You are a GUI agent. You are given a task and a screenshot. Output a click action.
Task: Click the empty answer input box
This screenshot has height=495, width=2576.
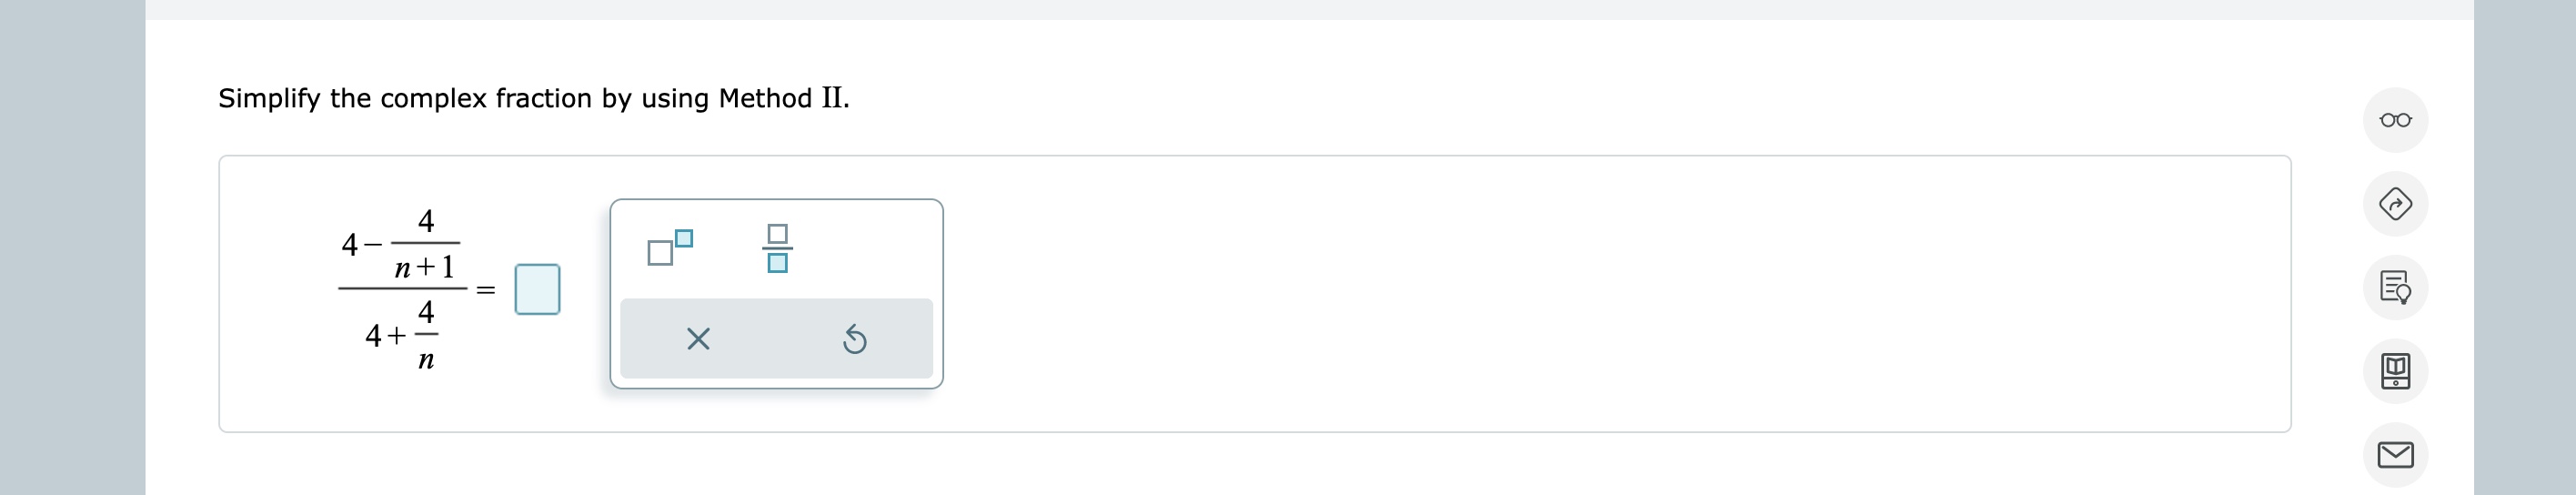point(537,289)
